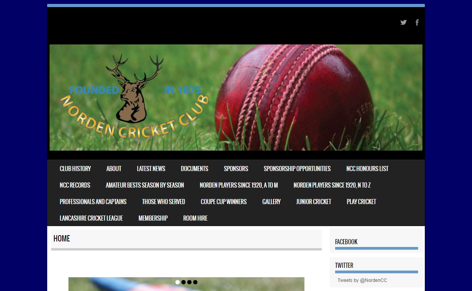
Task: Go to Junior Cricket page
Action: point(313,201)
